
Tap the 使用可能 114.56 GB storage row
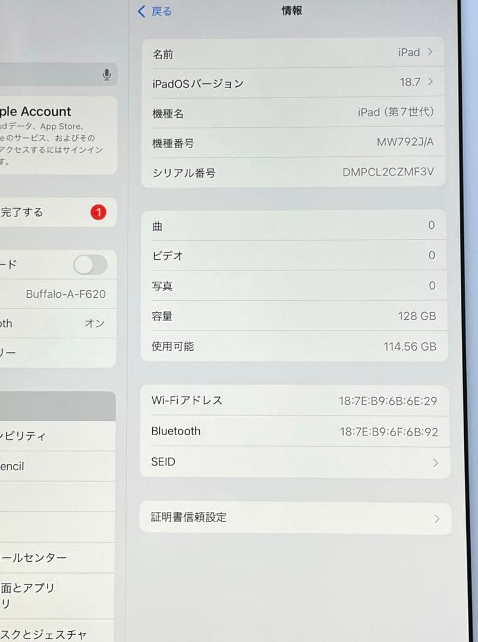tap(294, 346)
